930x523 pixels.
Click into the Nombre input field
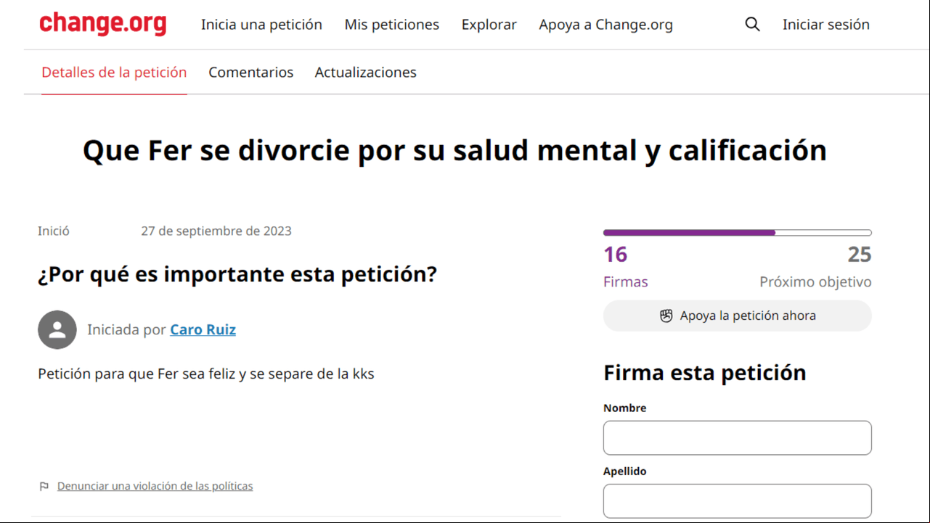[x=737, y=438]
